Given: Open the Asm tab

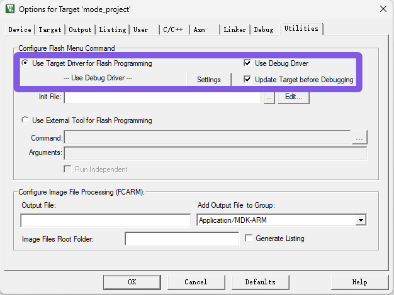Looking at the screenshot, I should coord(205,29).
